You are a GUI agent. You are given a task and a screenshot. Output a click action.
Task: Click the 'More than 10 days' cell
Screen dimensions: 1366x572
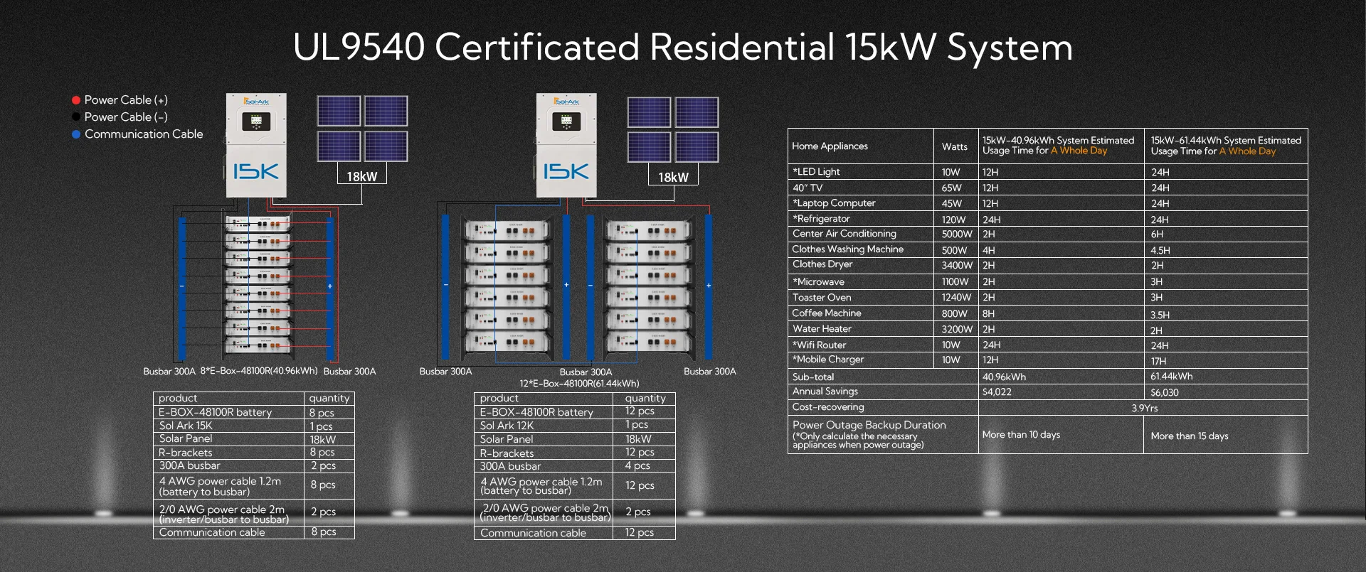(1021, 435)
